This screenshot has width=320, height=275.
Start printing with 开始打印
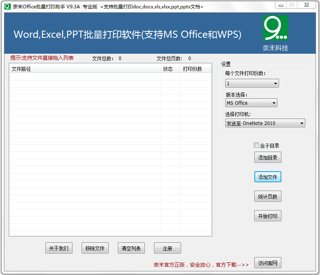(x=268, y=216)
